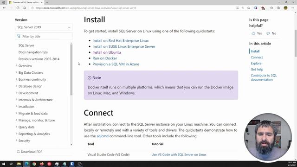The height and width of the screenshot is (167, 297).
Task: Expand the Big Data Clusters node
Action: (x=17, y=72)
